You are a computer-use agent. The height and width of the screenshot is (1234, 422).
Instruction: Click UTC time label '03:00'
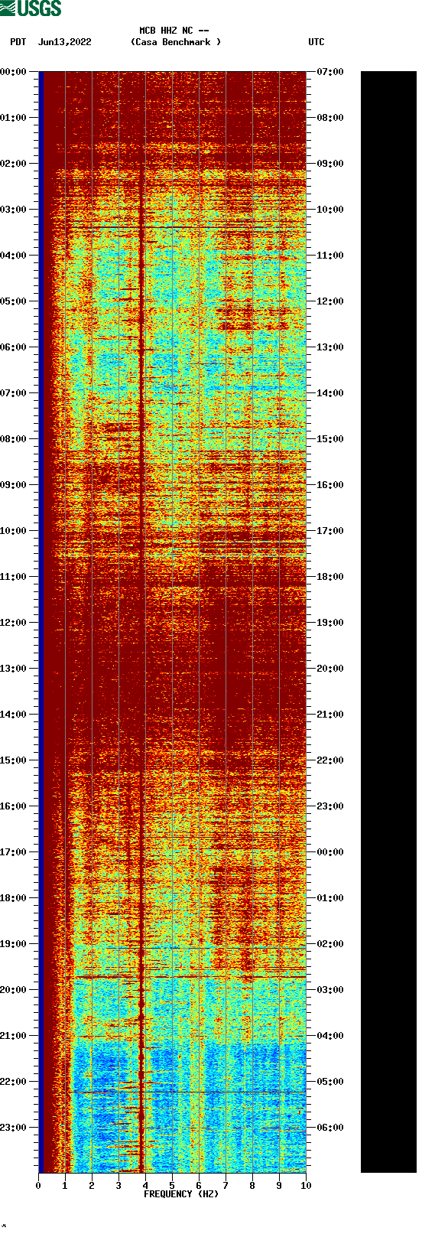click(x=330, y=990)
